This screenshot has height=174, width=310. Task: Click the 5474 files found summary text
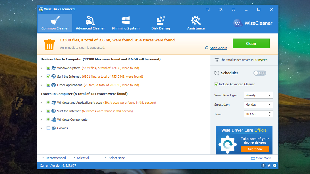(110, 68)
